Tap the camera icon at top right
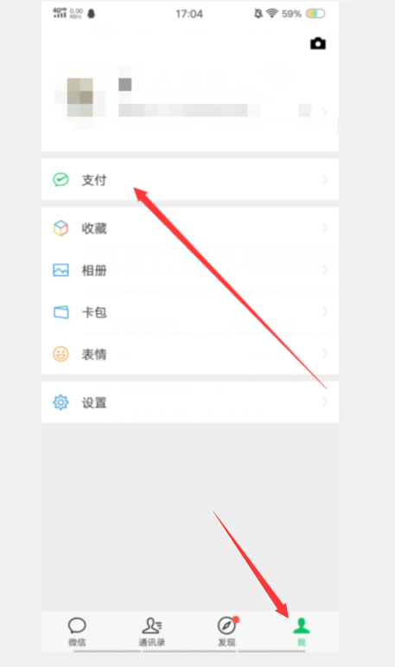This screenshot has height=667, width=395. coord(317,43)
